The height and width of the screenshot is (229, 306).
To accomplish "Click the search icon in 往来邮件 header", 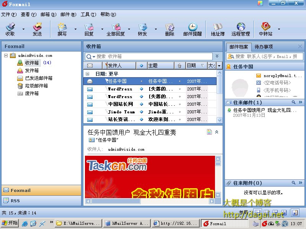I will pyautogui.click(x=293, y=102).
